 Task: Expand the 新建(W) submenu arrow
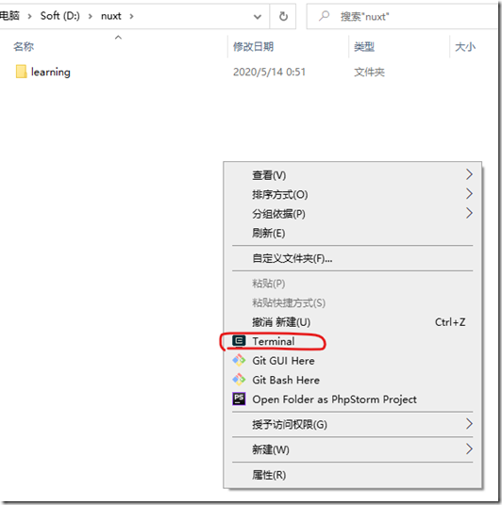click(x=469, y=449)
